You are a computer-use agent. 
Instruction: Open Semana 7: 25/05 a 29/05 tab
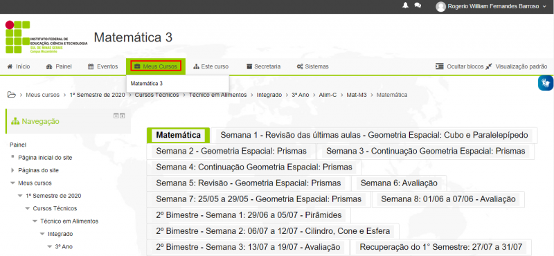258,199
